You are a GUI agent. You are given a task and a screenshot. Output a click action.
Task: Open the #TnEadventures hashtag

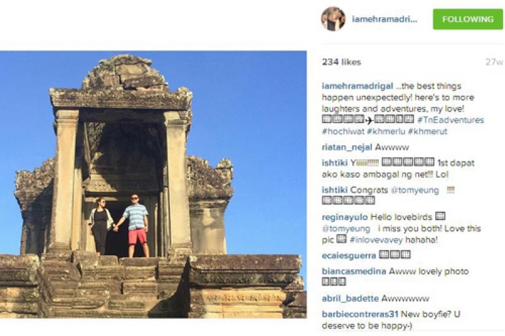point(451,120)
